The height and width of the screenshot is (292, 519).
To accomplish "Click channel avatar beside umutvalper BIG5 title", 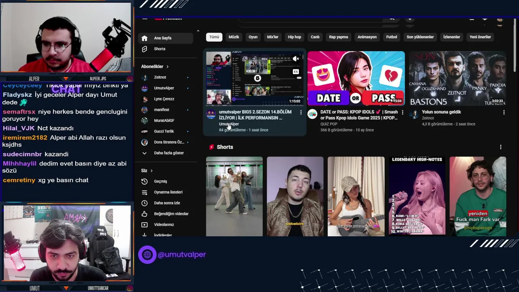I will 211,114.
